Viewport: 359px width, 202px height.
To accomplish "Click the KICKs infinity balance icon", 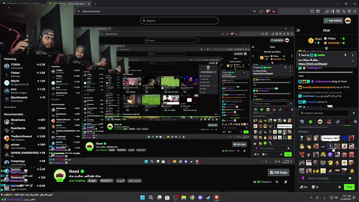I will pos(303,187).
